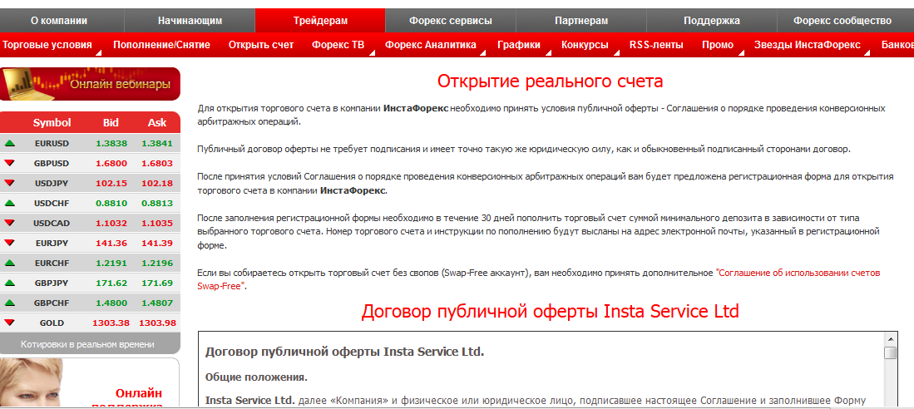Screen dimensions: 914x409
Task: Click the red down arrow beside GOLD
Action: (9, 323)
